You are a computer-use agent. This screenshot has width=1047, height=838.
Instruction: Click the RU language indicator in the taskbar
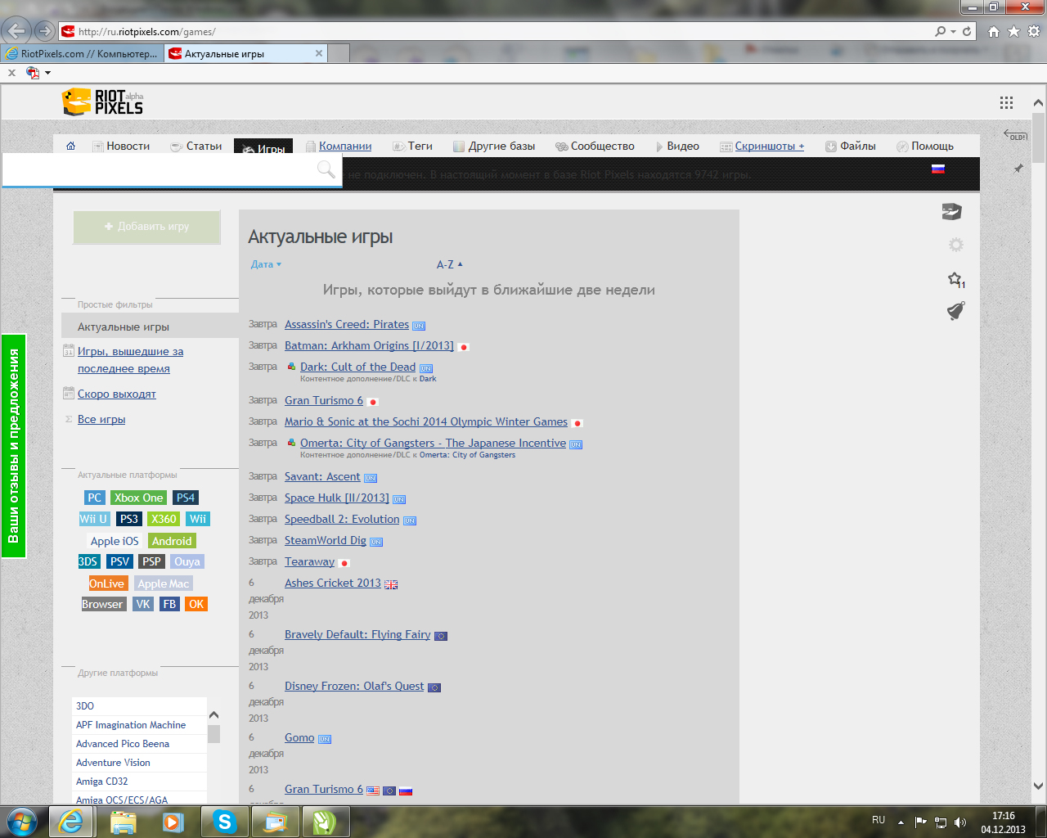[x=878, y=819]
